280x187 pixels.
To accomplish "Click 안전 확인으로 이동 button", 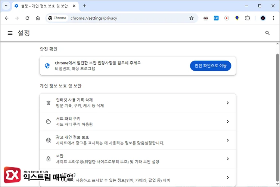I will tap(211, 66).
